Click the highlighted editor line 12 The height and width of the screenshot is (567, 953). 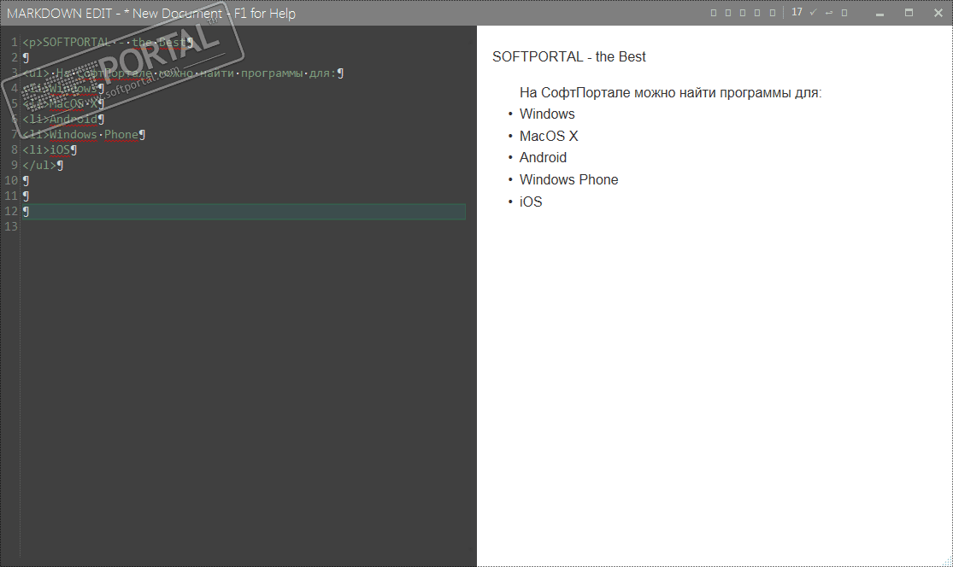[244, 211]
